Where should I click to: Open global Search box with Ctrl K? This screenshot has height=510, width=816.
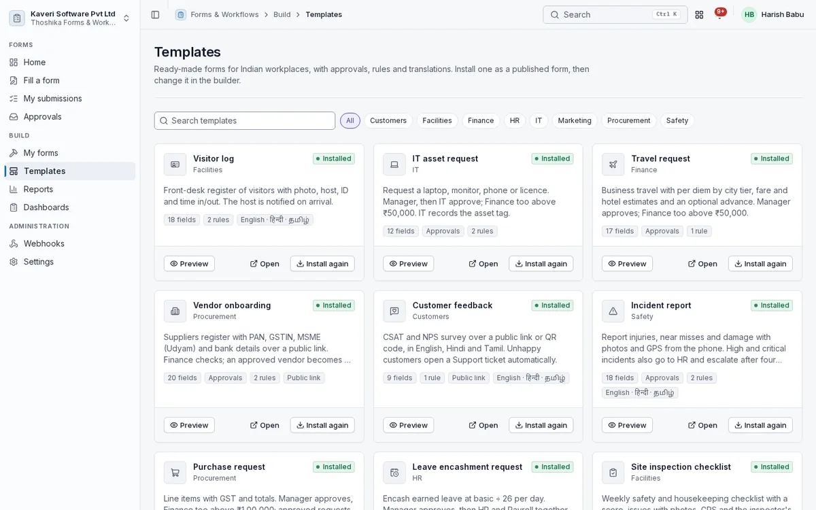tap(615, 14)
